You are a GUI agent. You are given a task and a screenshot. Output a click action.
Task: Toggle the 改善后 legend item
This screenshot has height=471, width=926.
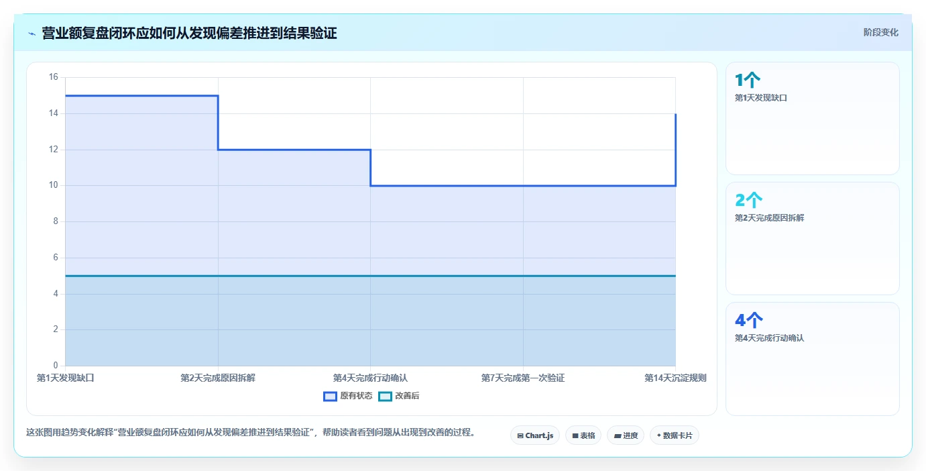(399, 396)
